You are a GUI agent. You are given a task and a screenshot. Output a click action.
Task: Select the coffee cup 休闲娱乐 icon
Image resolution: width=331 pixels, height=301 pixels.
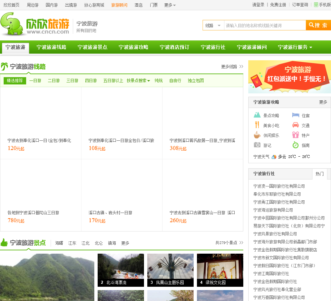click(x=257, y=135)
